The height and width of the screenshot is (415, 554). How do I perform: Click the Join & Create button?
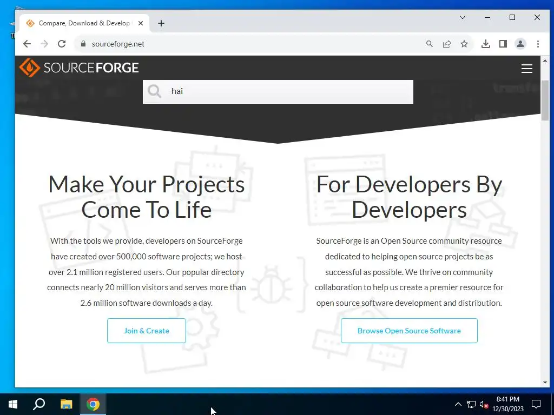point(147,331)
